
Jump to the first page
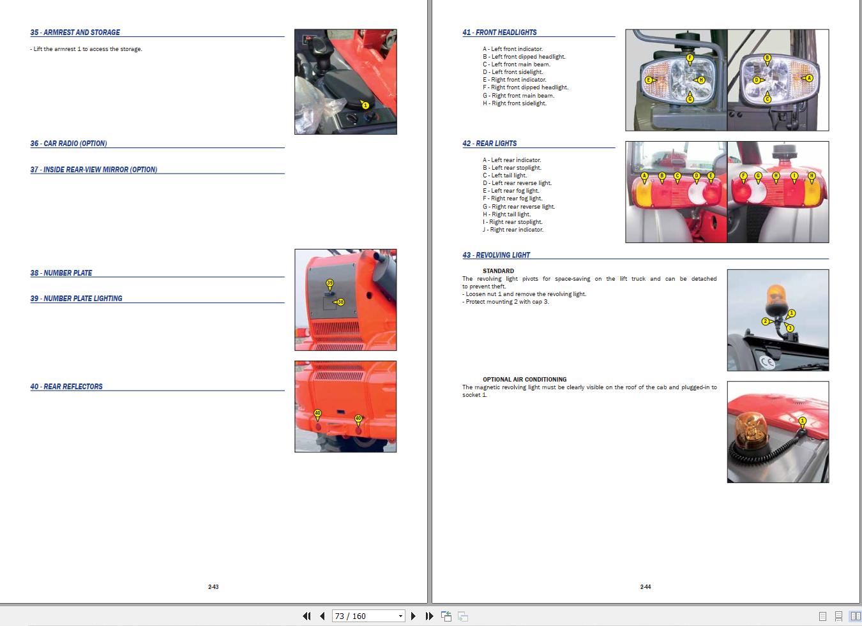[x=307, y=616]
